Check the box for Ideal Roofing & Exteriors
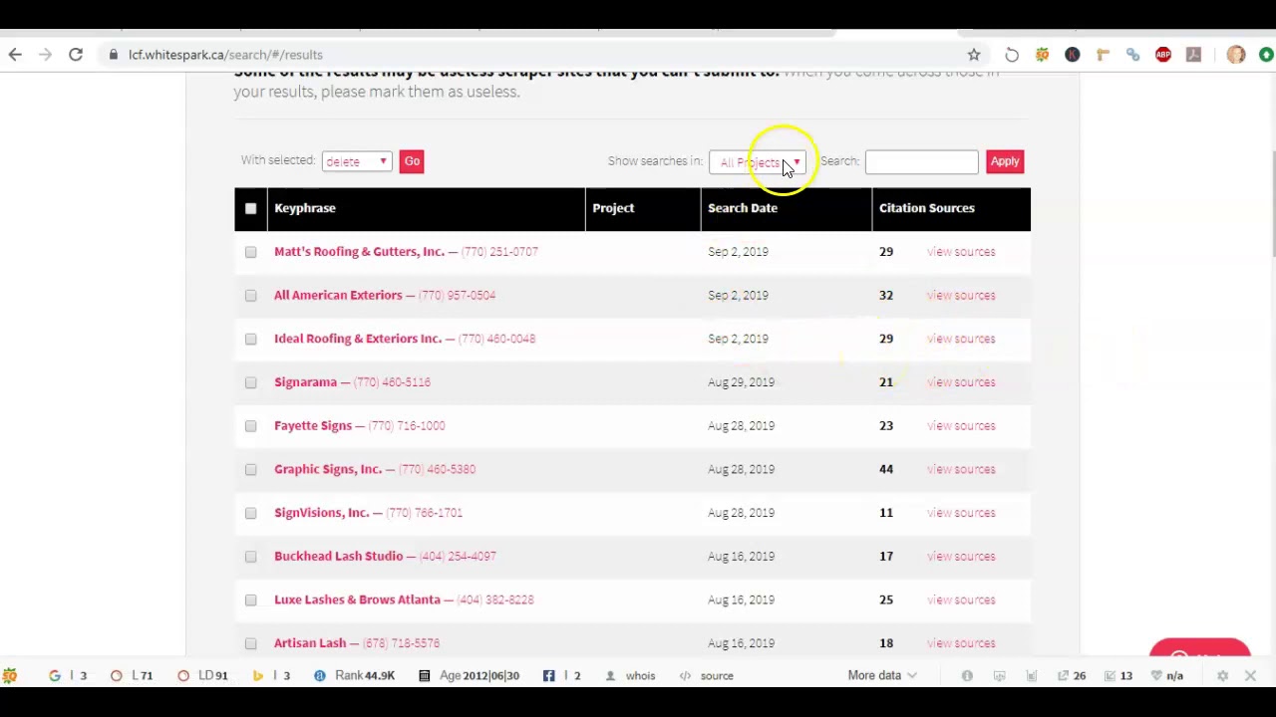Screen dimensions: 1276x717 [250, 339]
